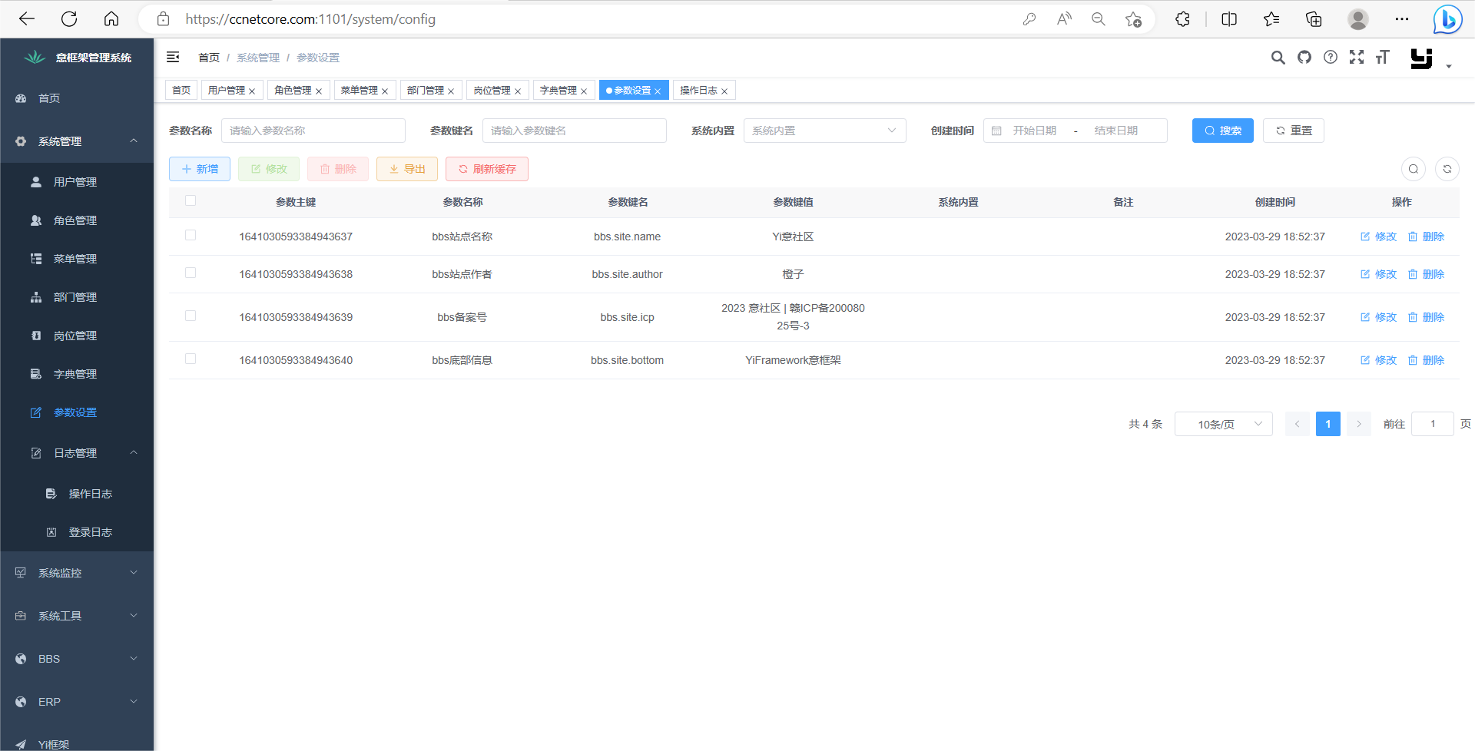Viewport: 1475px width, 751px height.
Task: Check the bbs站点名称 row checkbox
Action: [191, 235]
